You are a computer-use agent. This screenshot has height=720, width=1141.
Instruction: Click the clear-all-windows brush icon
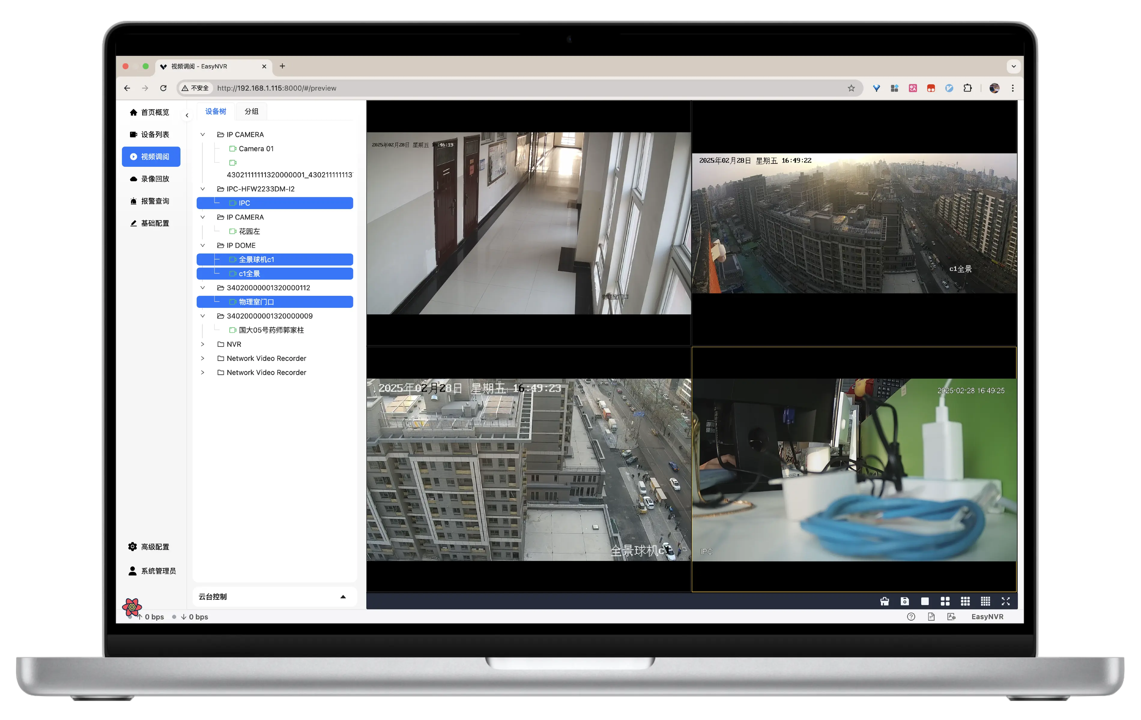pyautogui.click(x=884, y=601)
